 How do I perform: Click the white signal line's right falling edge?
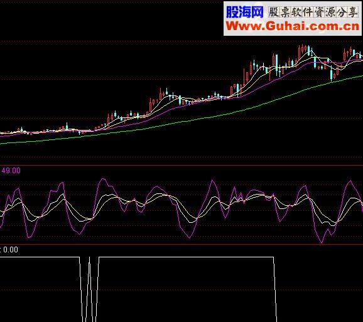click(x=275, y=289)
